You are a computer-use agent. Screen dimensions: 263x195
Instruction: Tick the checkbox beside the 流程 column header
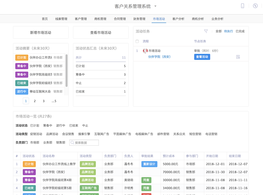click(137, 41)
